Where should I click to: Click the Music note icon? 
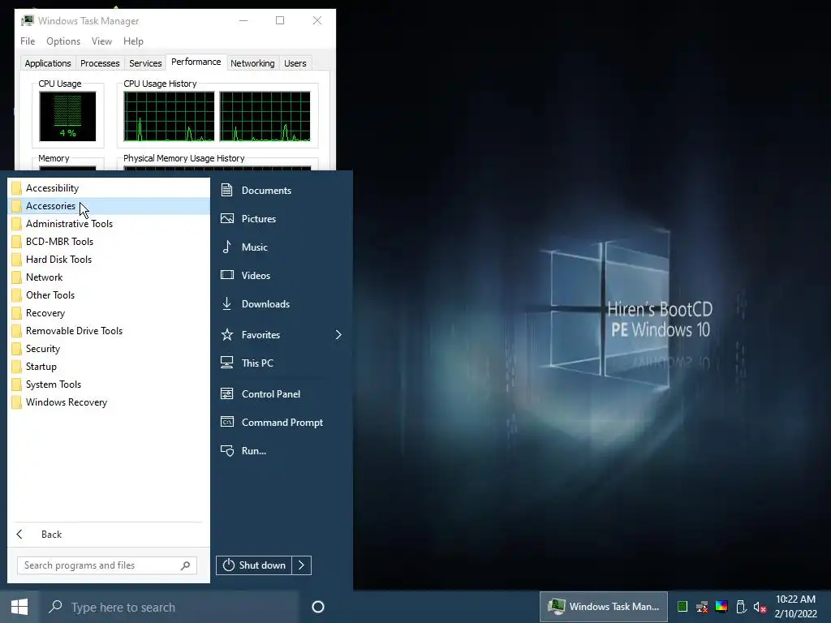pos(227,247)
